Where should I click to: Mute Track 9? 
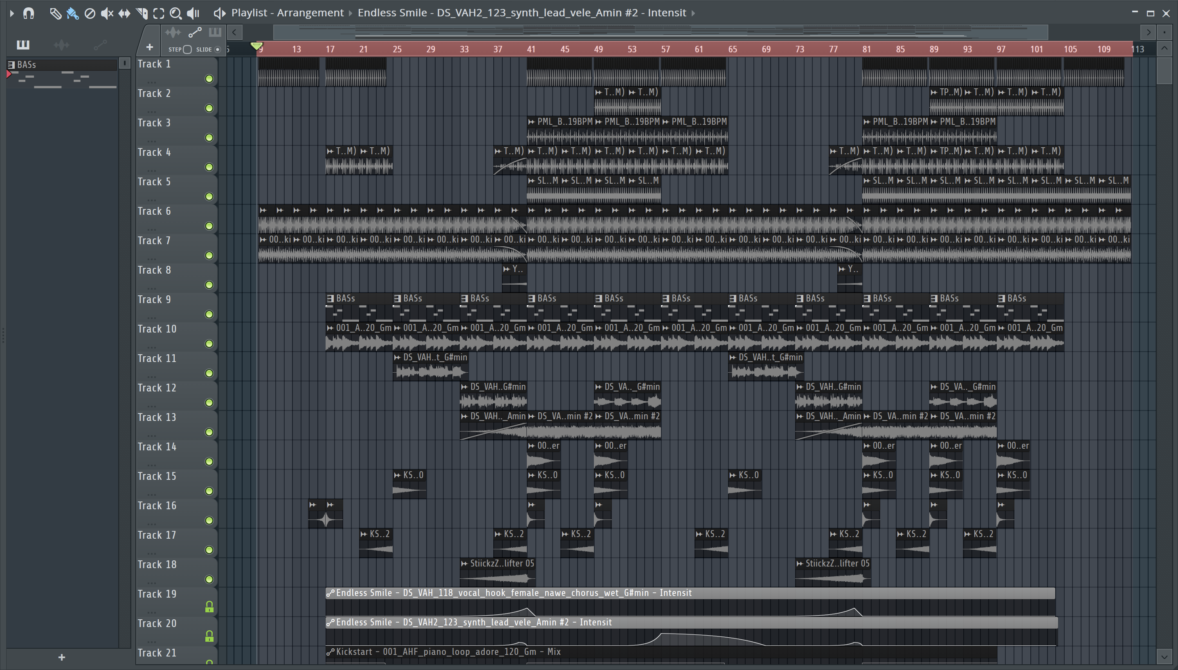[x=209, y=315]
